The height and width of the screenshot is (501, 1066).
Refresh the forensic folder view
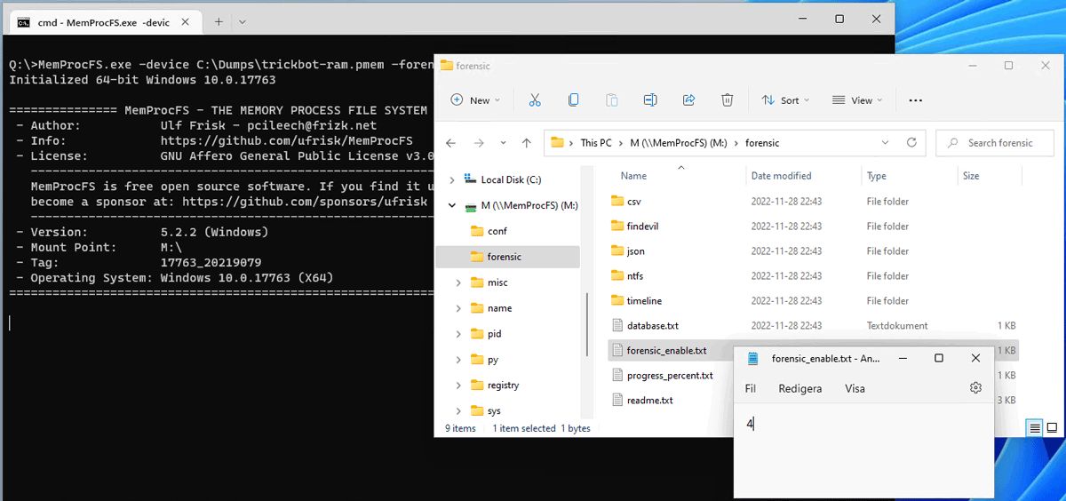911,142
